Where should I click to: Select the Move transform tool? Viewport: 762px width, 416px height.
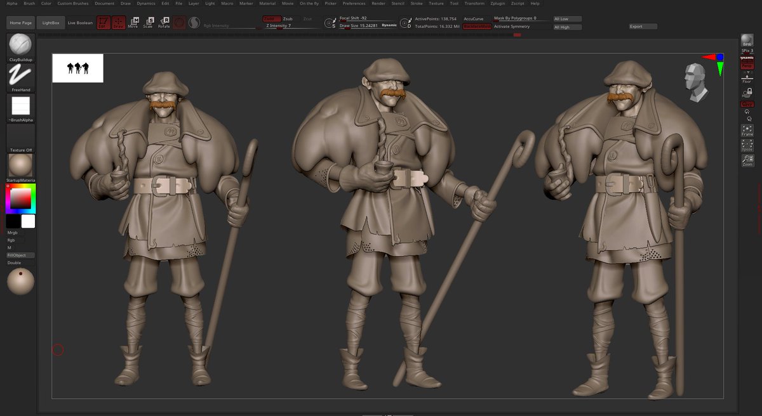[x=133, y=23]
